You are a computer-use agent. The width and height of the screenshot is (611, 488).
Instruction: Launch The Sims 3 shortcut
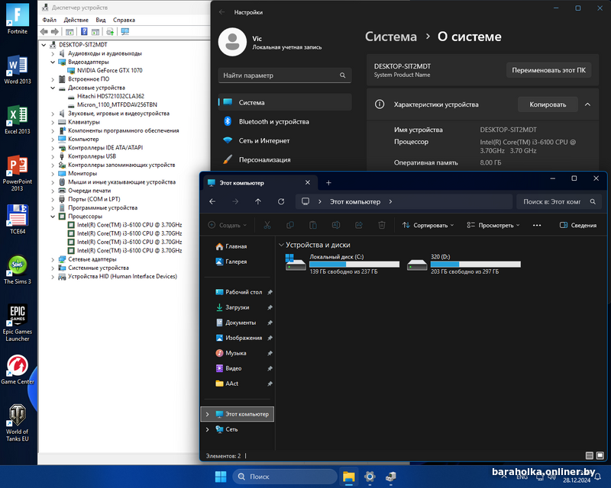point(17,269)
